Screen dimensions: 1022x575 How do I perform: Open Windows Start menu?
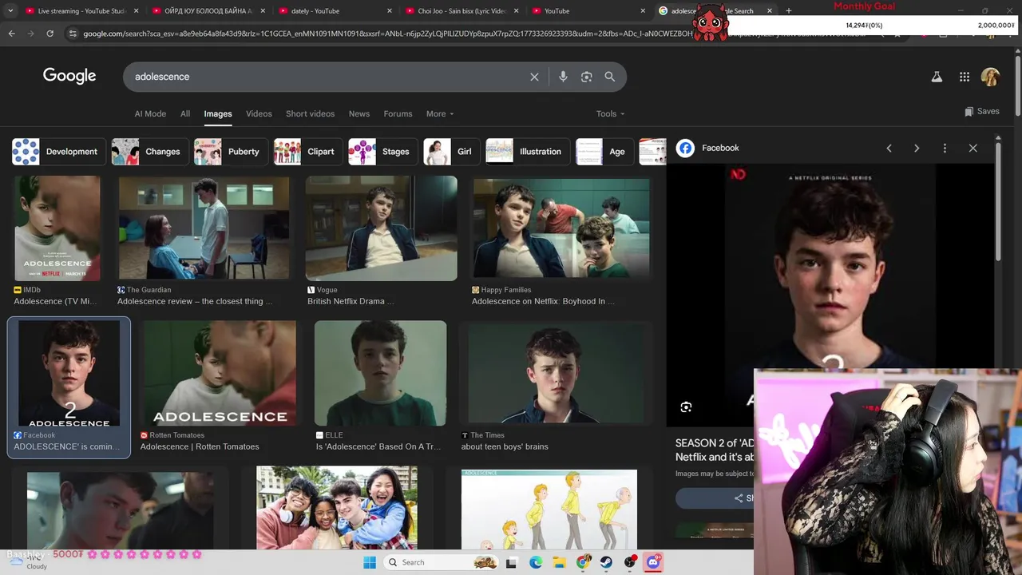(x=370, y=562)
